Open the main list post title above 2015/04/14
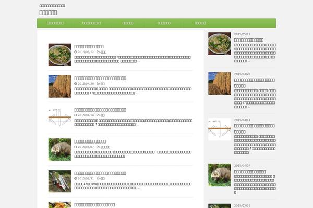This screenshot has width=313, height=208. 100,110
